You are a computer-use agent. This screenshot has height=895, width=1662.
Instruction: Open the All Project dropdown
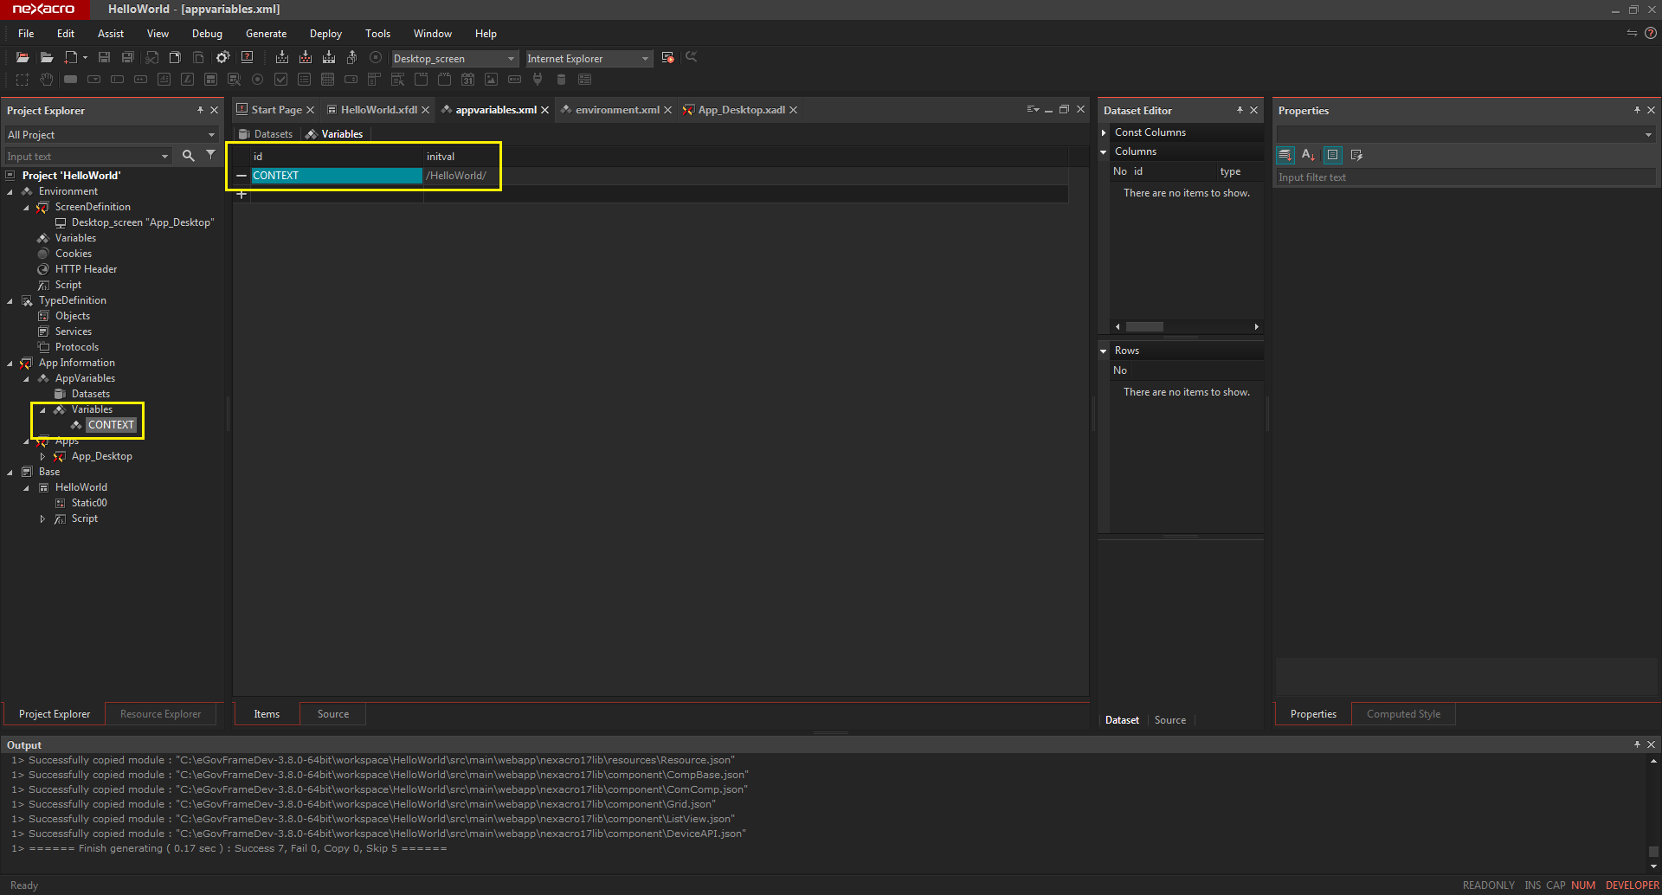(112, 135)
